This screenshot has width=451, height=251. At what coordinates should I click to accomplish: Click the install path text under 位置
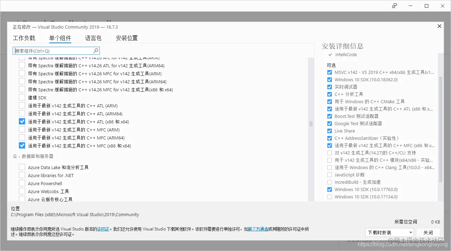pos(75,214)
